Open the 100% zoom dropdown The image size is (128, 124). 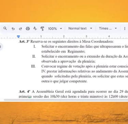[x=55, y=28]
